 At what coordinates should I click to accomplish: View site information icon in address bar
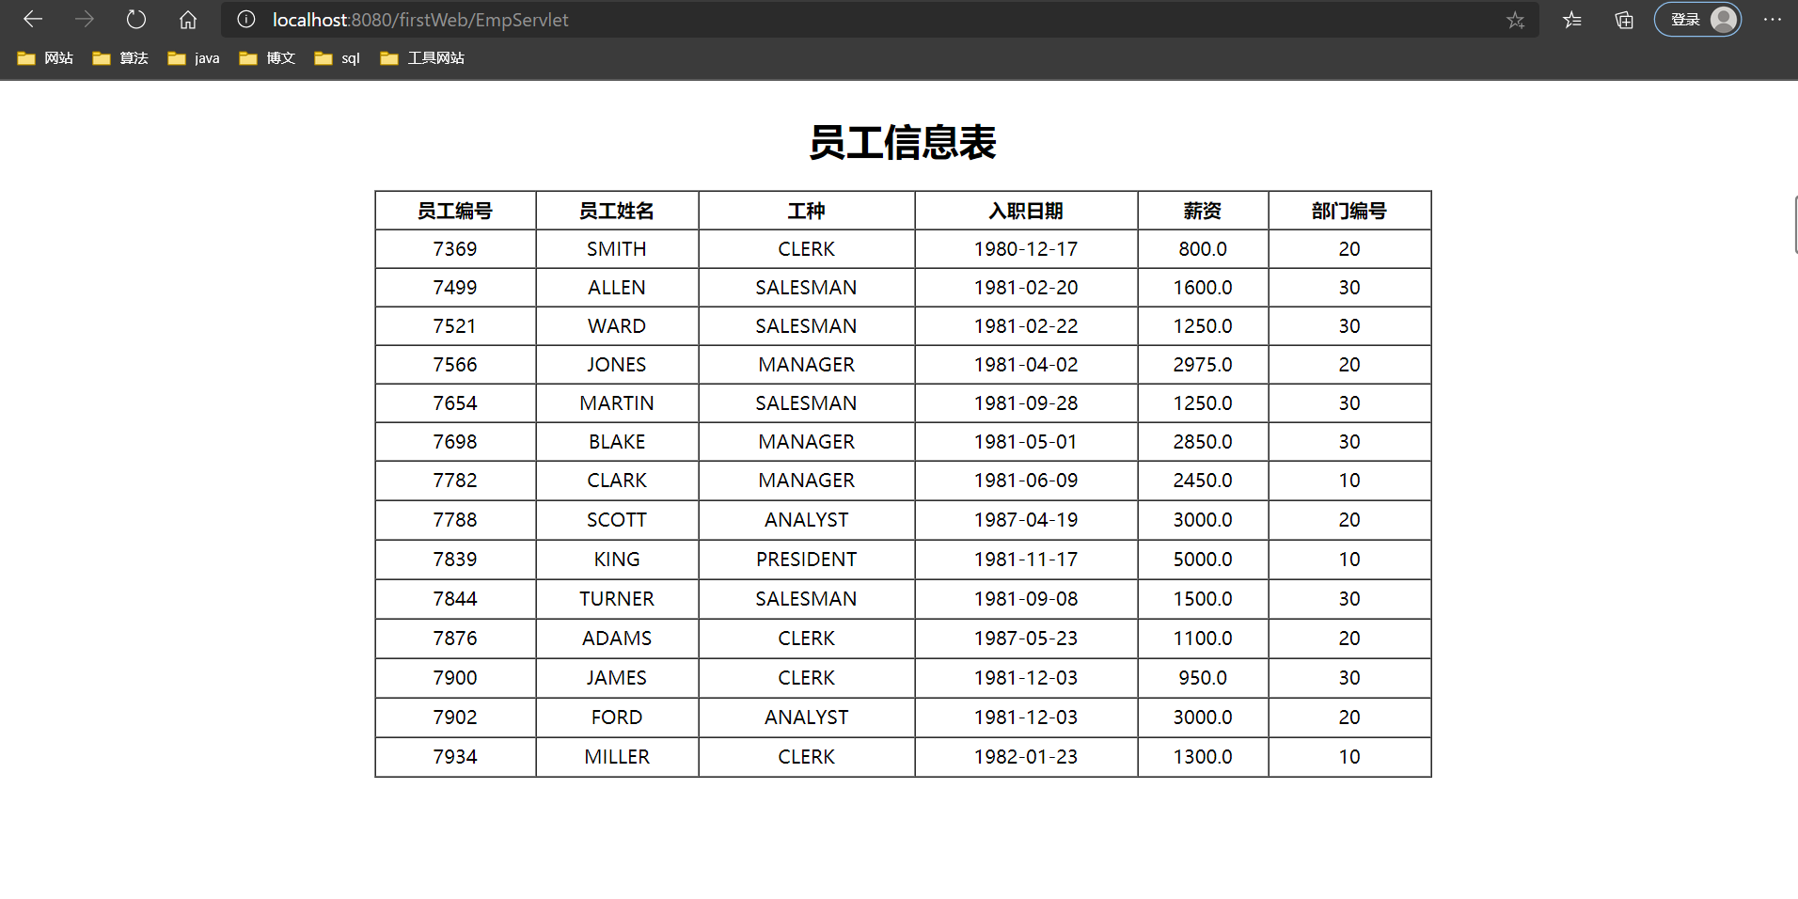coord(246,20)
